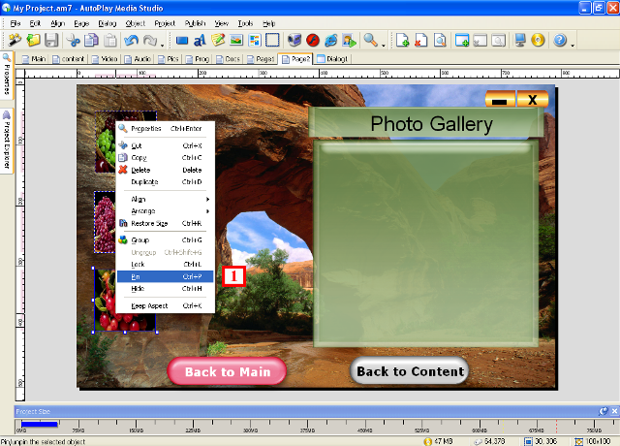Click the Help question mark icon
The width and height of the screenshot is (620, 446).
560,41
